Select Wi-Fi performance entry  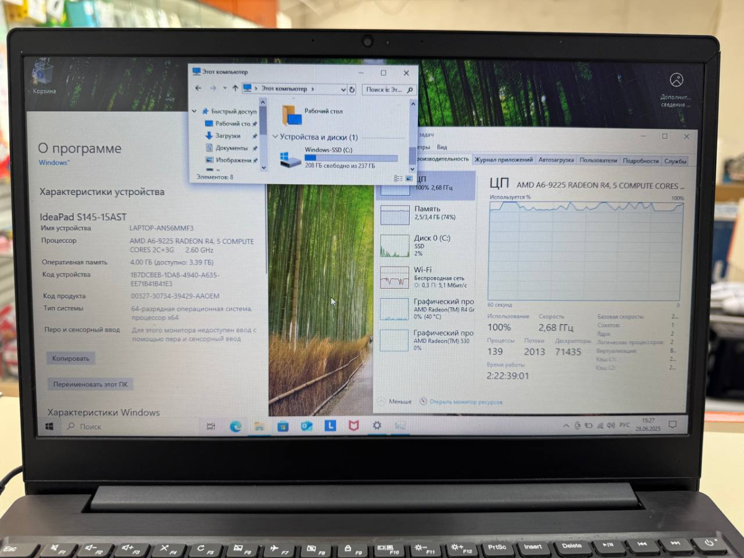tap(425, 277)
